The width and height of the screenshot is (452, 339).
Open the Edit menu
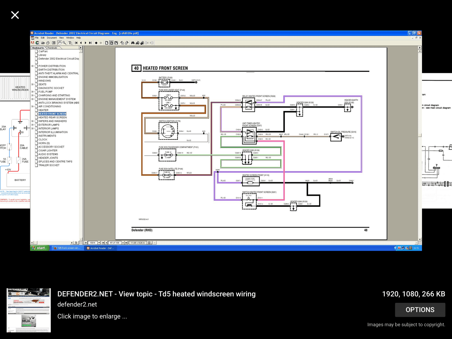point(43,38)
